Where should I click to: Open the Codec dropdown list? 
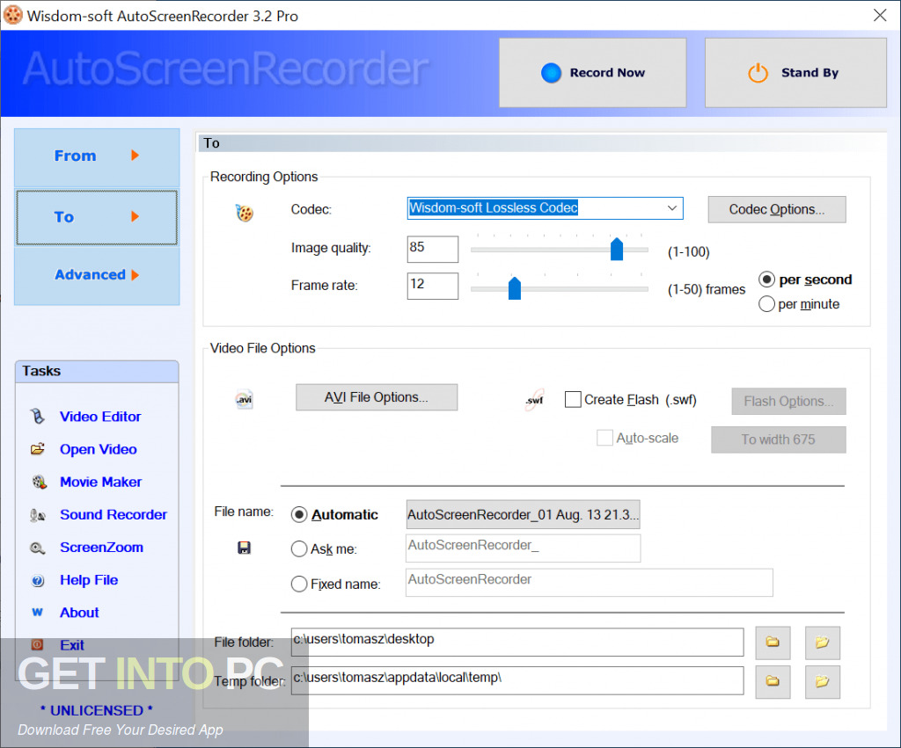(x=671, y=207)
